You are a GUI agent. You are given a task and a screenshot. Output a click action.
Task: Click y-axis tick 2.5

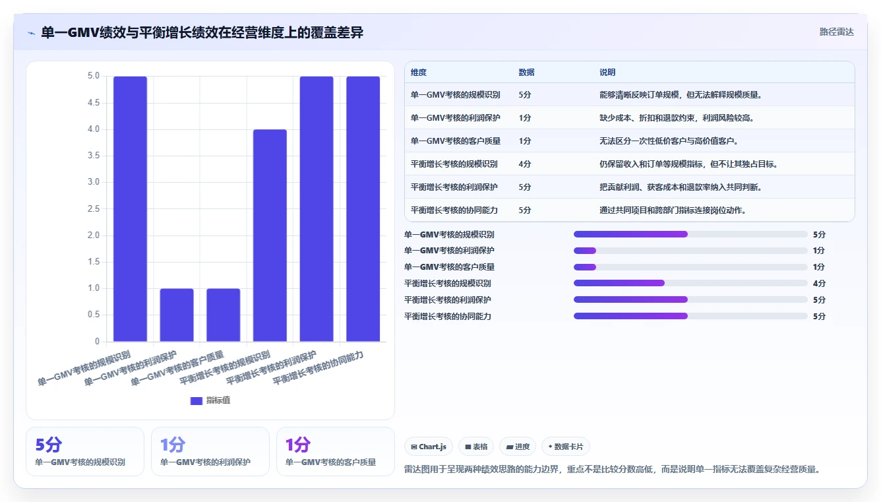coord(93,209)
